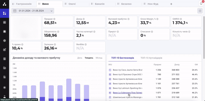Open the box products sidebar icon
The image size is (205, 101).
pos(5,31)
